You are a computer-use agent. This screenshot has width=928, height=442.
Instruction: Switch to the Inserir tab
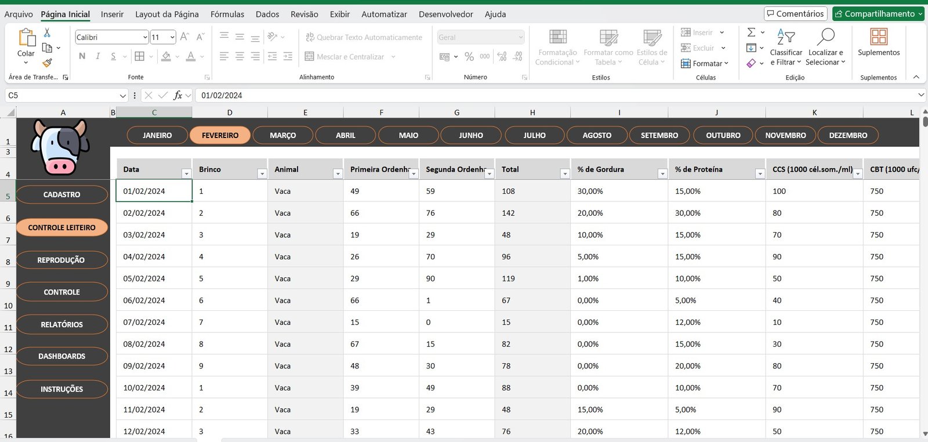point(112,14)
